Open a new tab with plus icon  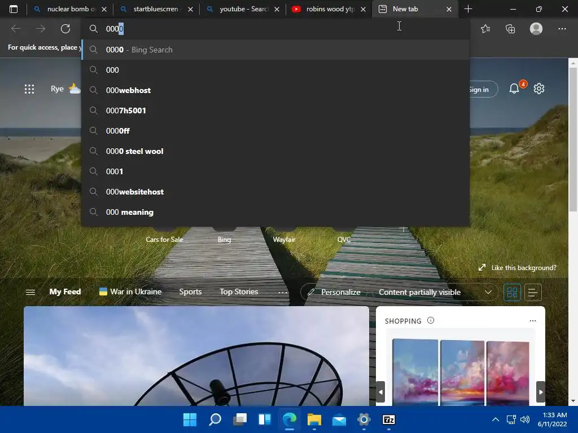[468, 9]
